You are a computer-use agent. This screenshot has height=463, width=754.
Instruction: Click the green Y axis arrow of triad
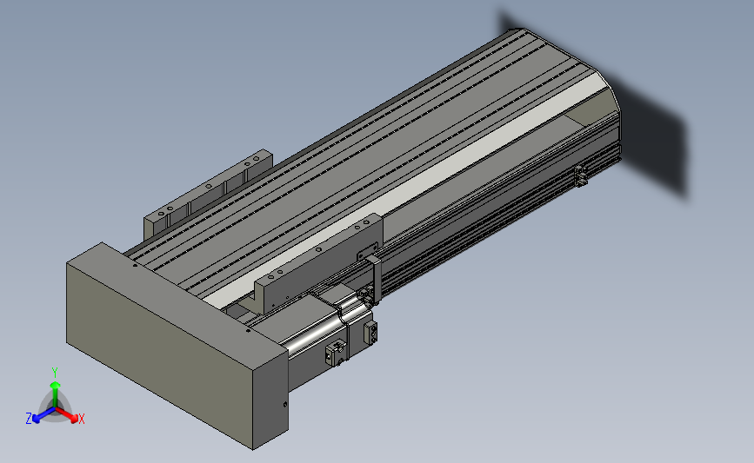click(56, 393)
